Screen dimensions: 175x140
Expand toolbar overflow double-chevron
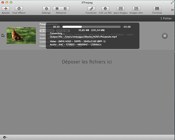(x=172, y=10)
